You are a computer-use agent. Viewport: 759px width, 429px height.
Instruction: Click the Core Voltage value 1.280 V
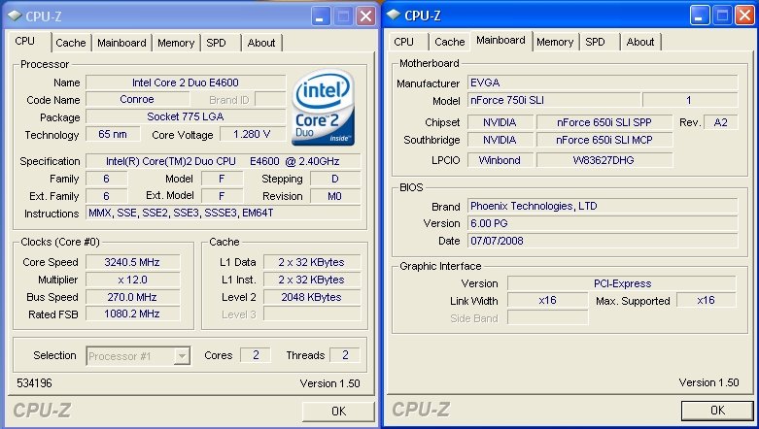click(253, 135)
